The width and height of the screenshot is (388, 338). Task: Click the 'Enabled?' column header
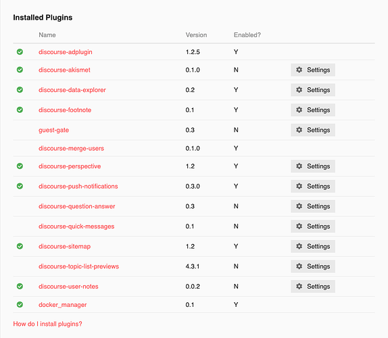(x=247, y=35)
